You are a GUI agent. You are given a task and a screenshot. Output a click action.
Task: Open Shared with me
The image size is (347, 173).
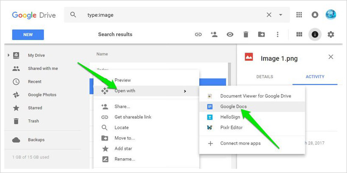tap(43, 69)
